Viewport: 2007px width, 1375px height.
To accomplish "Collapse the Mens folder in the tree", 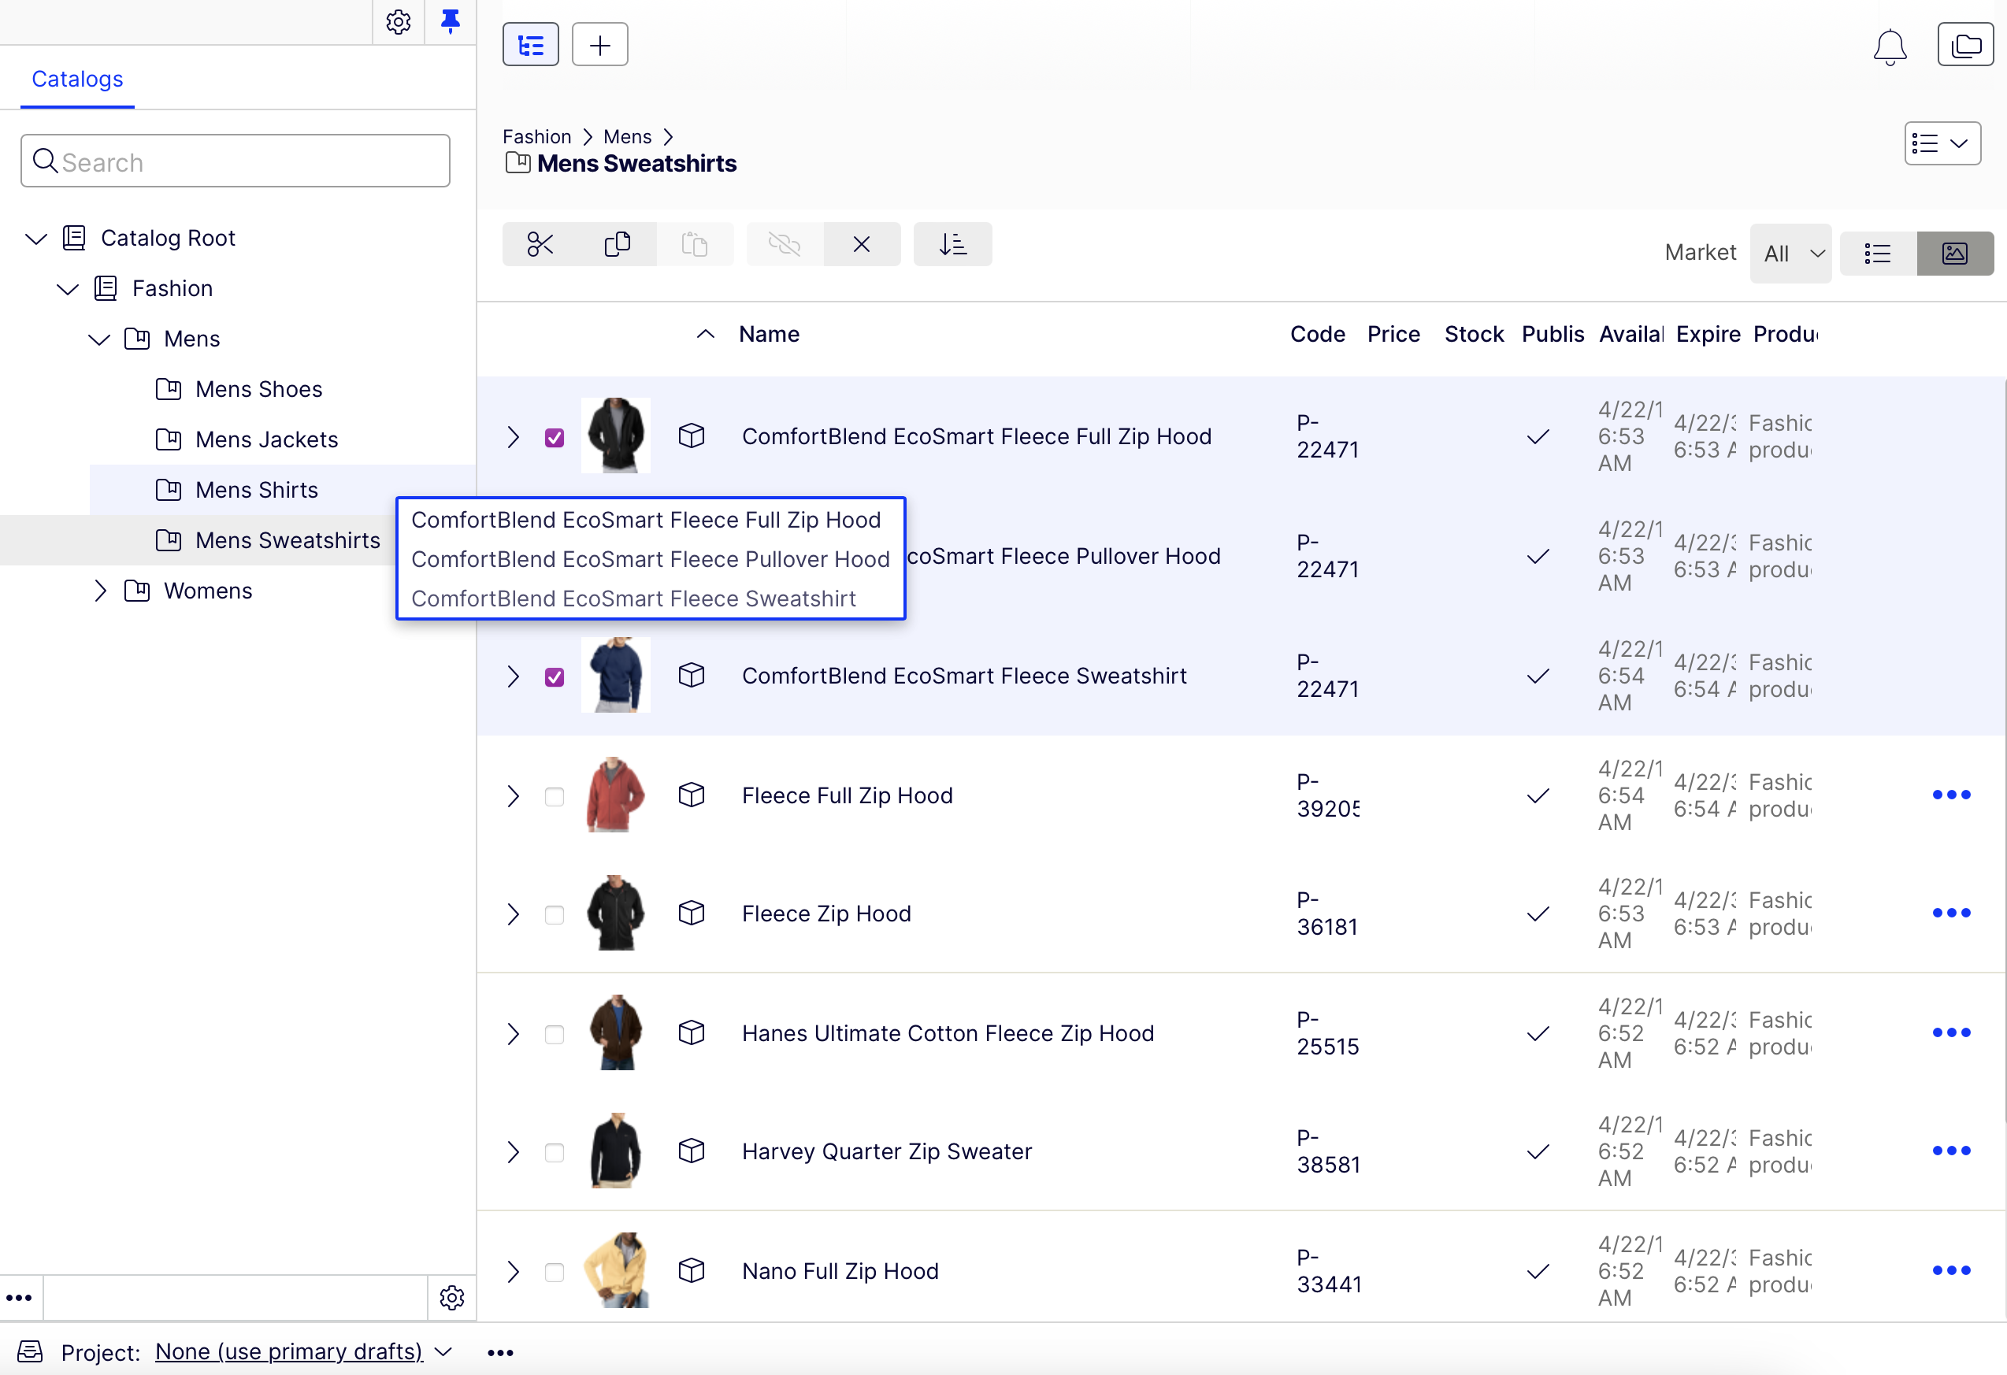I will [x=98, y=339].
